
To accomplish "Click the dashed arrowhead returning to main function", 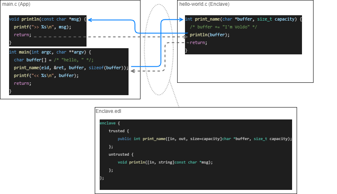I will [133, 71].
